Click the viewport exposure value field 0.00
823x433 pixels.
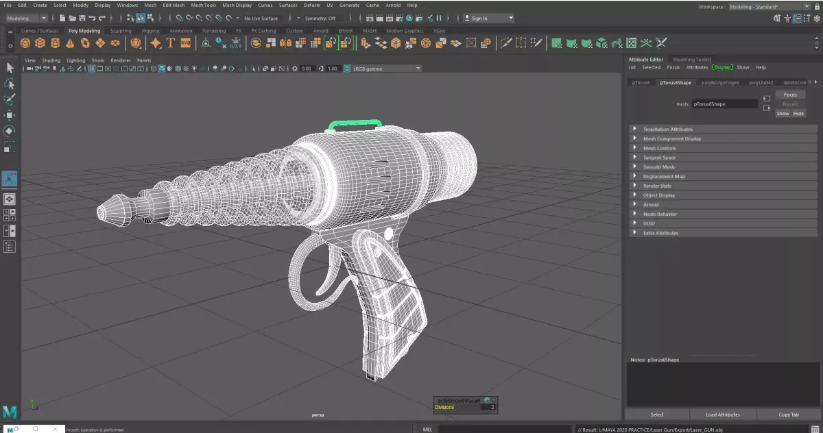tap(307, 69)
